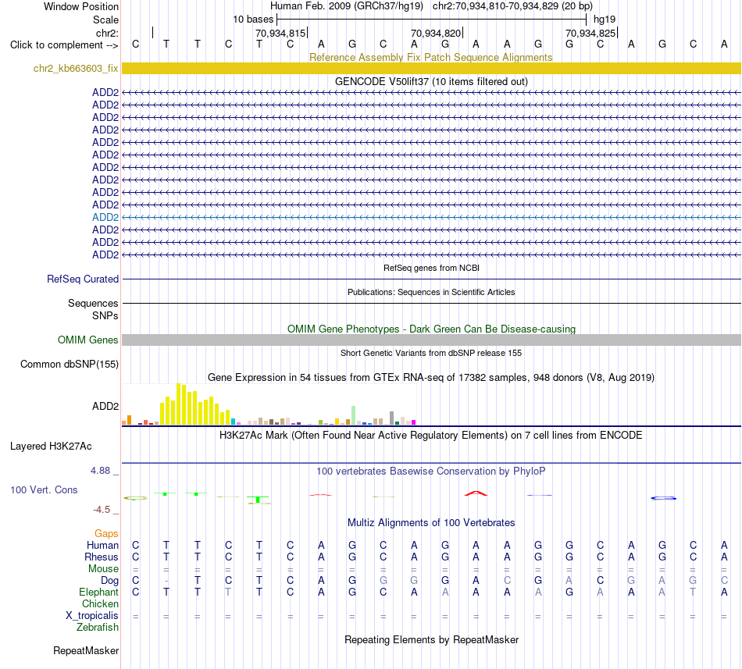Select the Rhesus alignment row label
The width and height of the screenshot is (742, 669).
pyautogui.click(x=102, y=557)
